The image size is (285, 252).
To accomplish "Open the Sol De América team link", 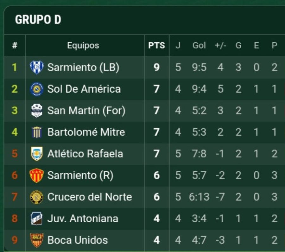I will pyautogui.click(x=84, y=89).
